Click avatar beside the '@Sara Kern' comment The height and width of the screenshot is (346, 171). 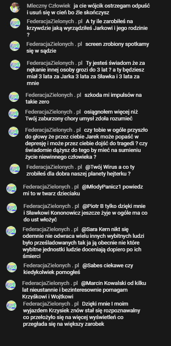(x=11, y=231)
